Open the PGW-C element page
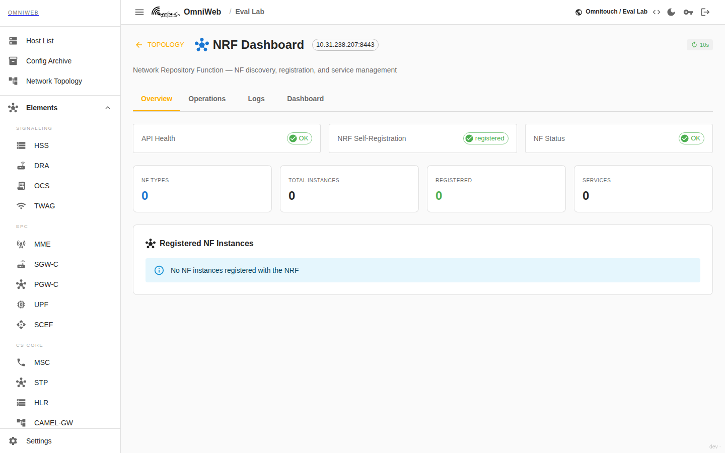 pos(60,284)
